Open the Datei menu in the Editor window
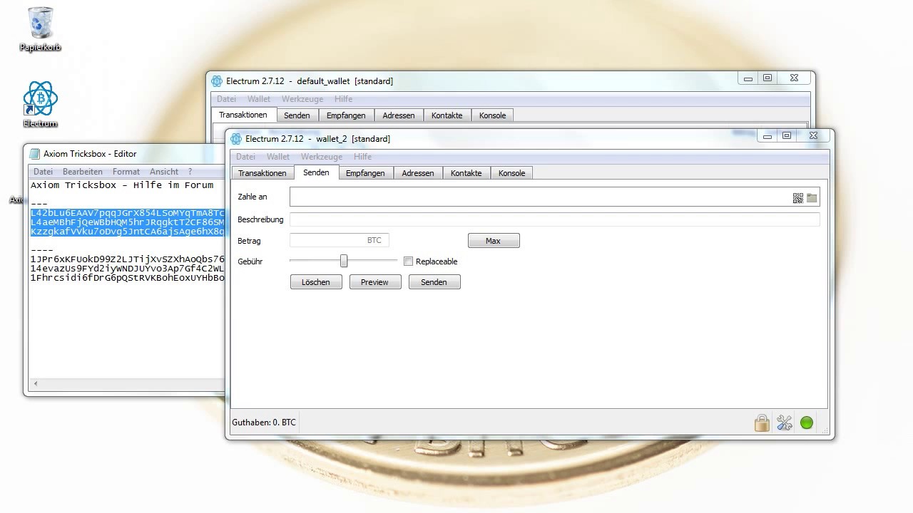Screen dimensions: 913x513 (43, 172)
